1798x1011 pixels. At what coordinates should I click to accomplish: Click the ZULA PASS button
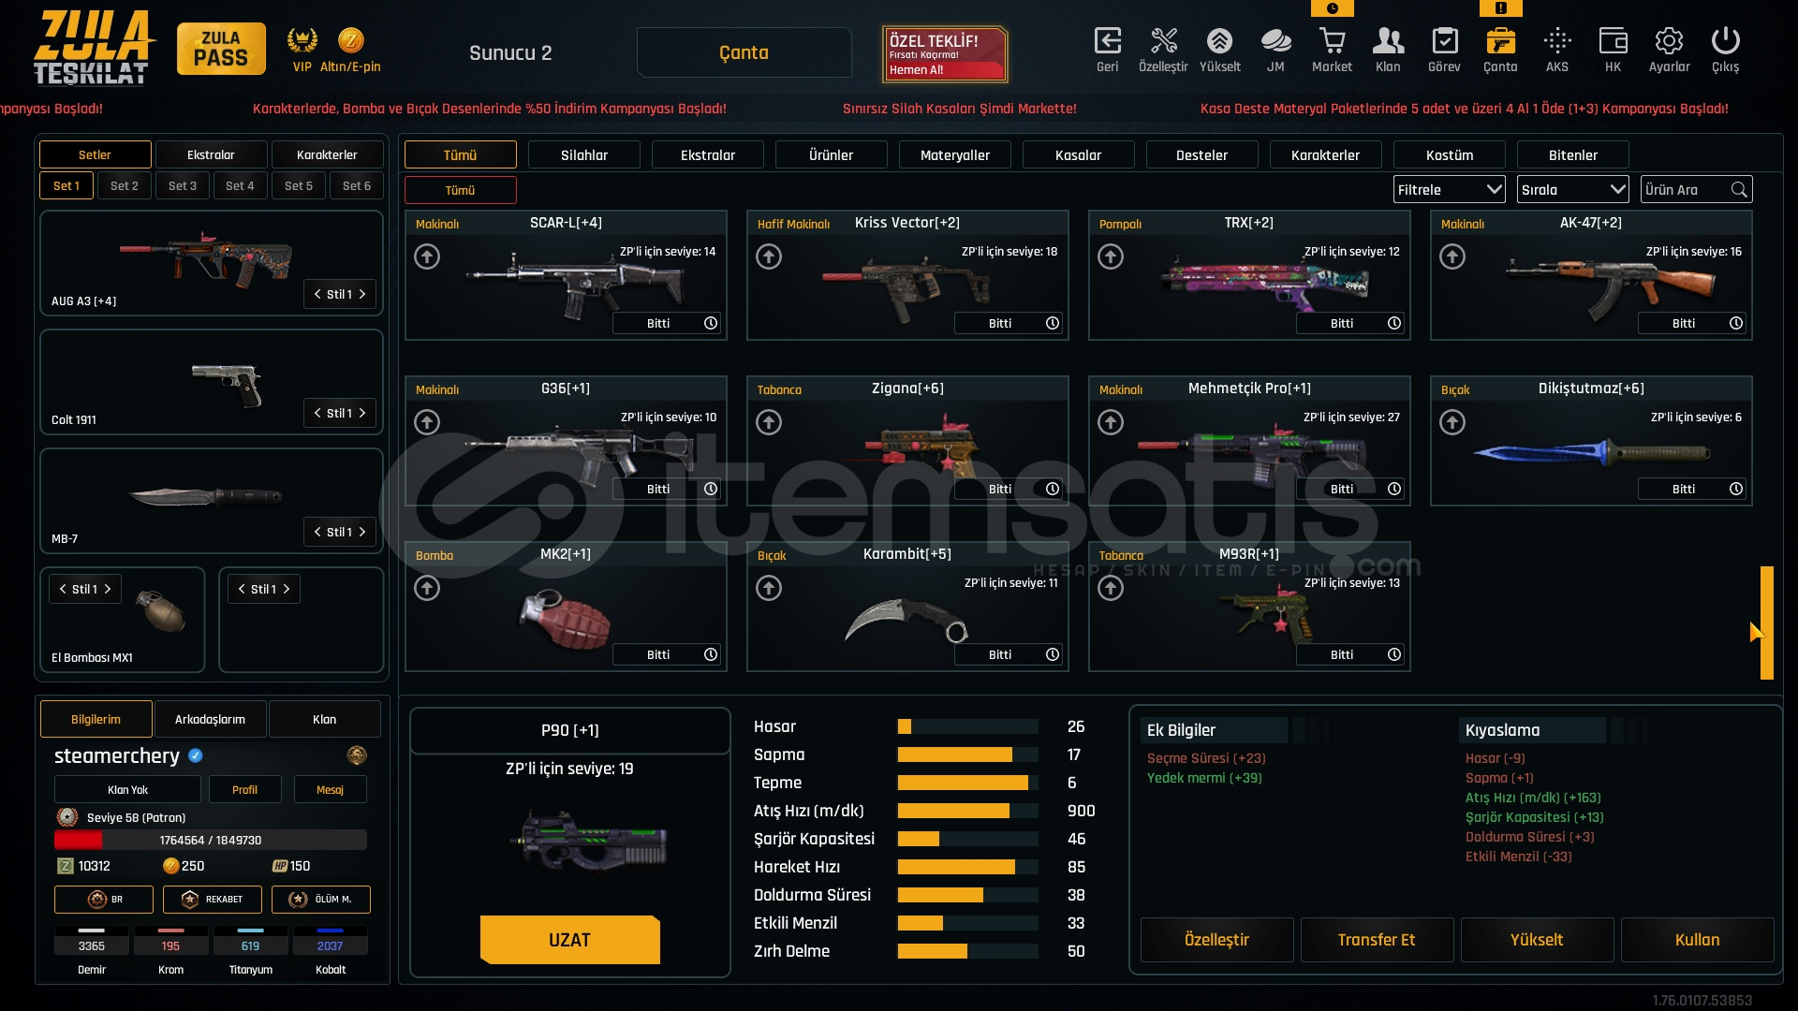[x=221, y=49]
